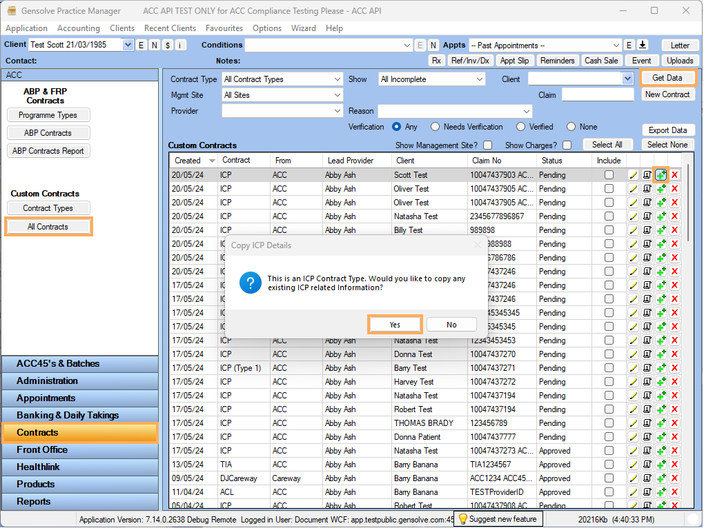Screen dimensions: 704x528
Task: Click Yes in Copy ICP Details dialog
Action: coord(395,325)
